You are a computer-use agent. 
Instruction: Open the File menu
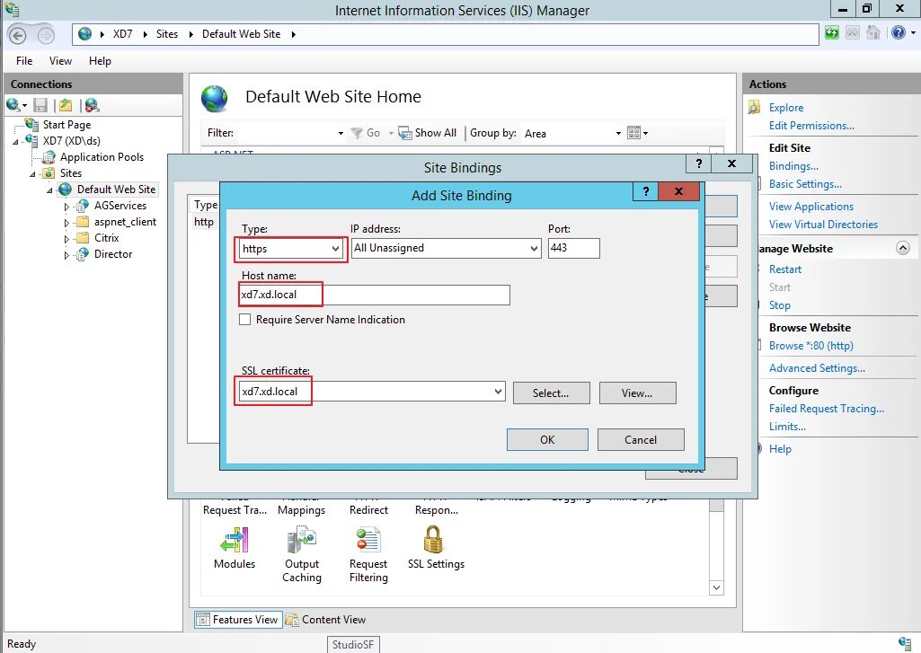(x=24, y=61)
